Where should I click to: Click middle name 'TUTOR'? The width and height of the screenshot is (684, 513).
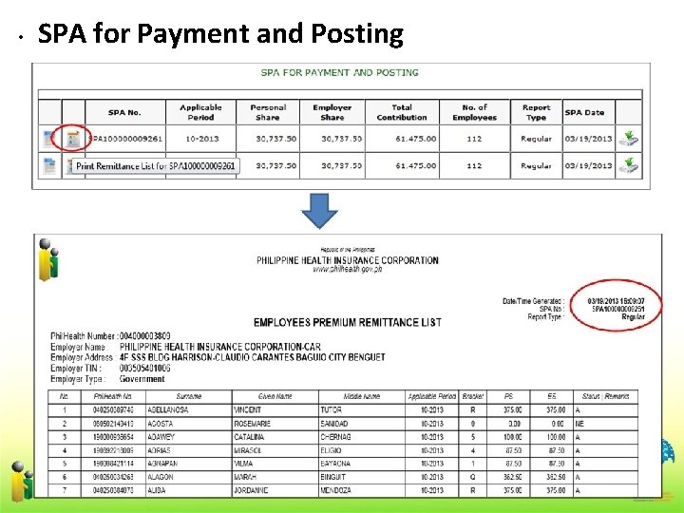tap(332, 410)
